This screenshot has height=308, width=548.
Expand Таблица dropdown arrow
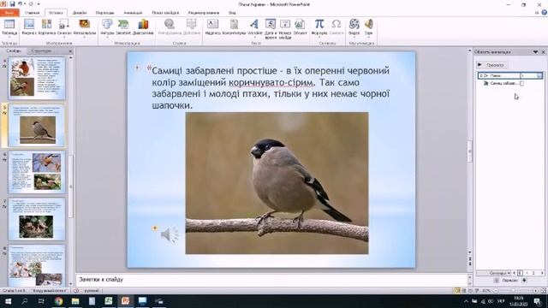point(9,38)
